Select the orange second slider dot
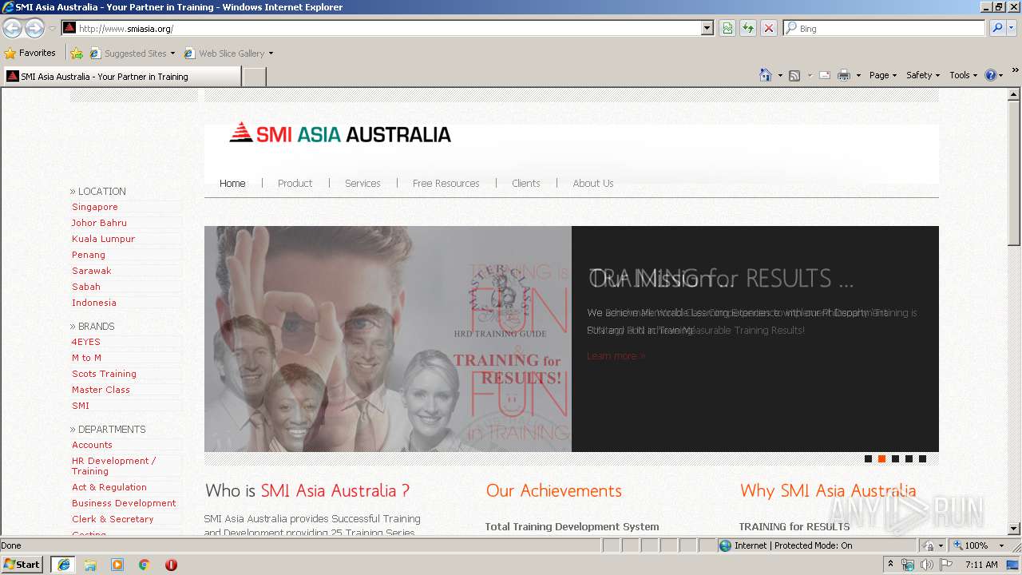Screen dimensions: 1022x575 (881, 459)
